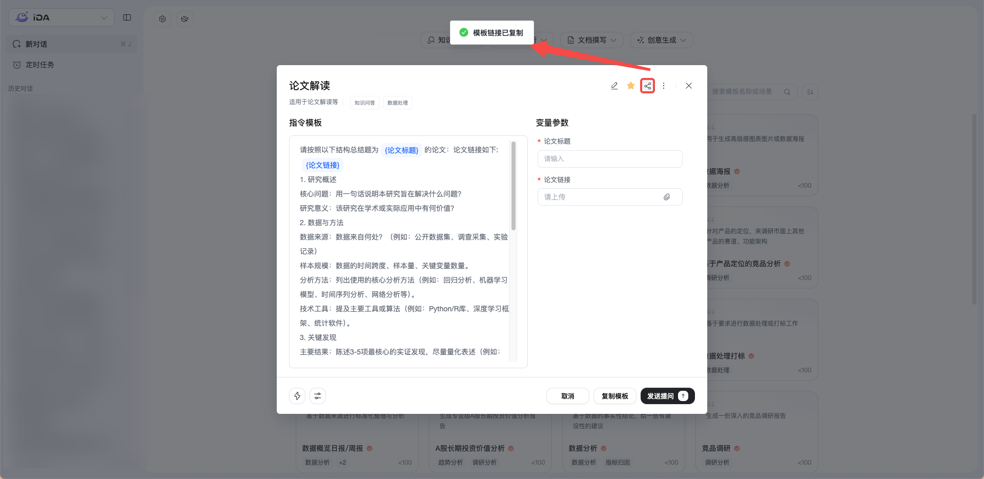Click the 论文链接 upload field
The height and width of the screenshot is (479, 984).
tap(610, 197)
